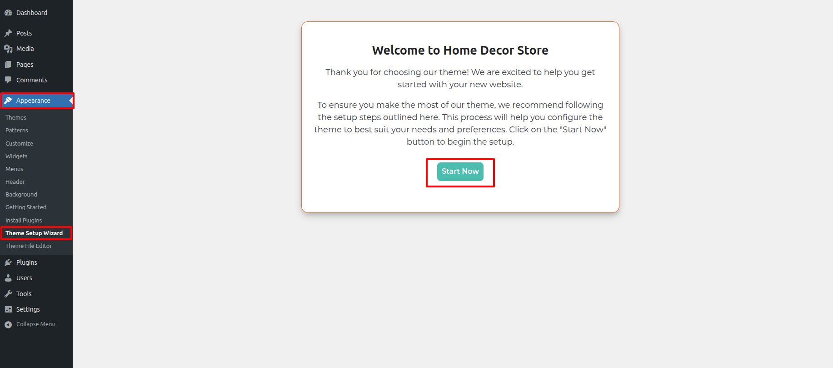Open the Getting Started page
The height and width of the screenshot is (368, 833).
click(26, 207)
